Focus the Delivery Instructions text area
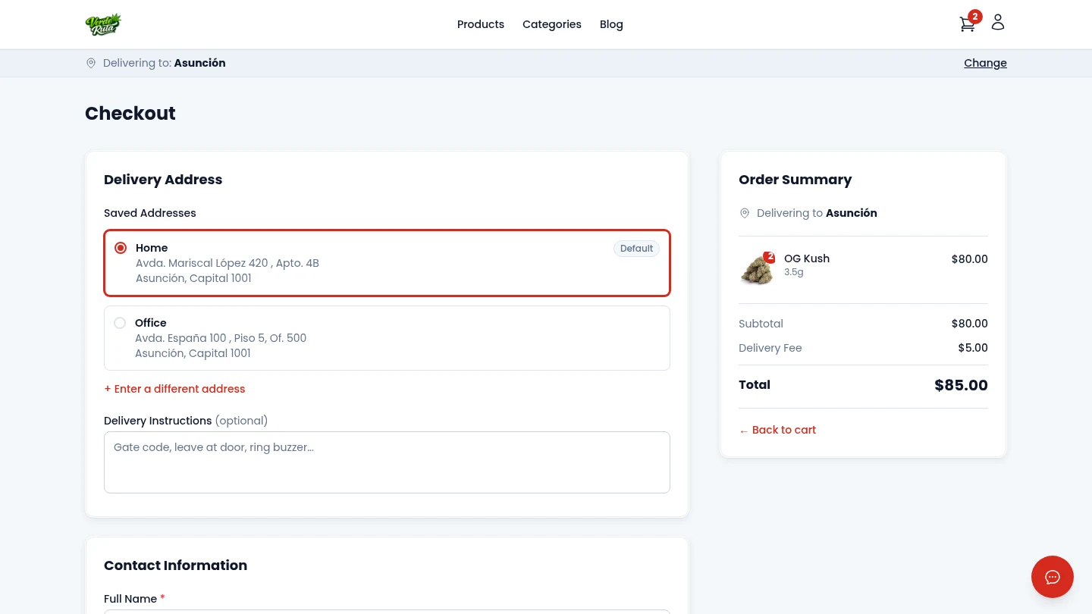1092x614 pixels. tap(387, 462)
